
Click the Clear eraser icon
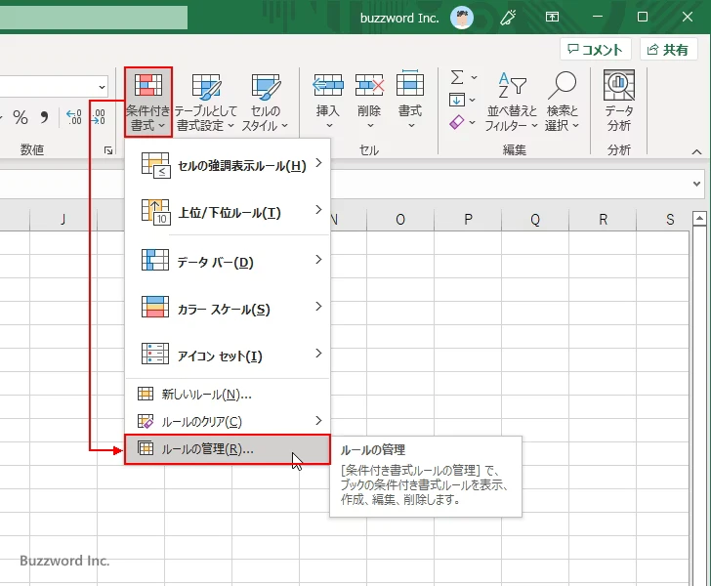tap(457, 122)
